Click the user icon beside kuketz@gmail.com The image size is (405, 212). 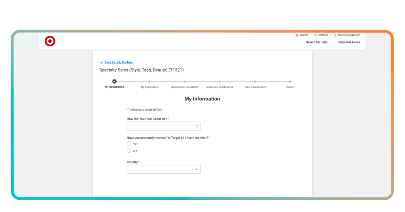pyautogui.click(x=335, y=35)
